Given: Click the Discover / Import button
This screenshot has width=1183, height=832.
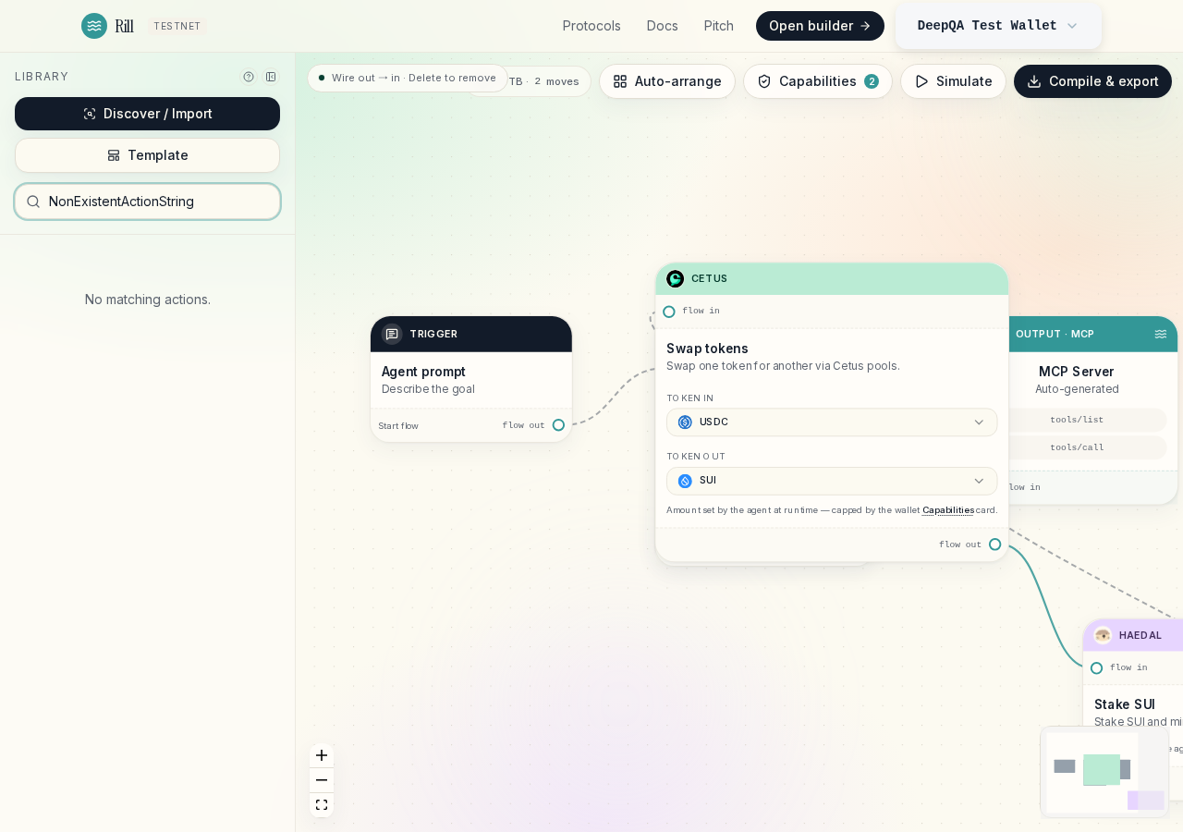Looking at the screenshot, I should 147,114.
